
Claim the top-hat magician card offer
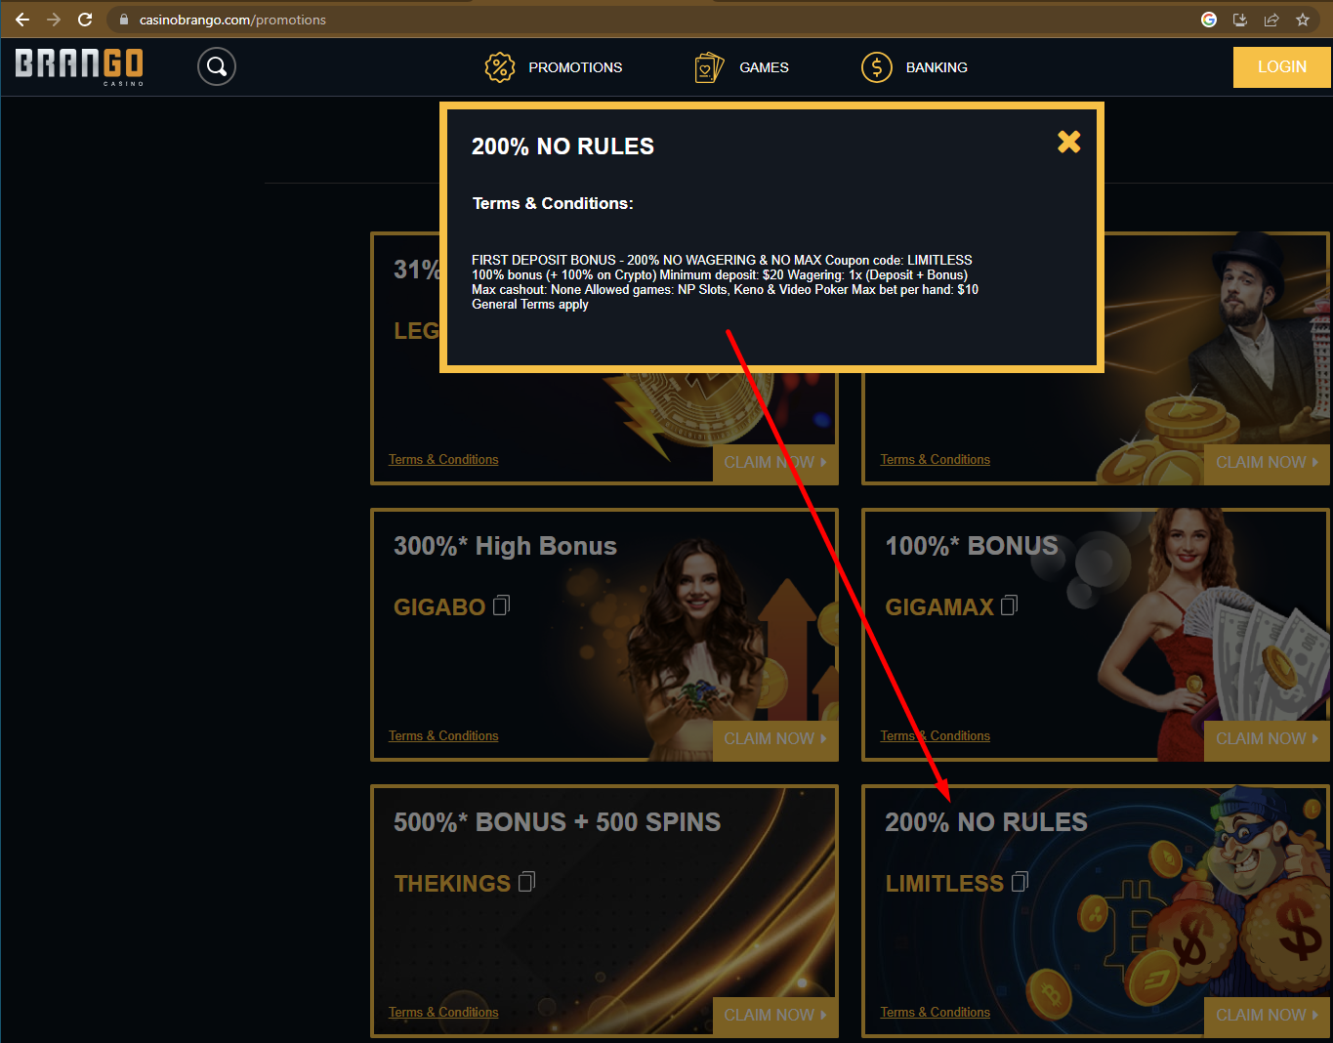tap(1267, 463)
